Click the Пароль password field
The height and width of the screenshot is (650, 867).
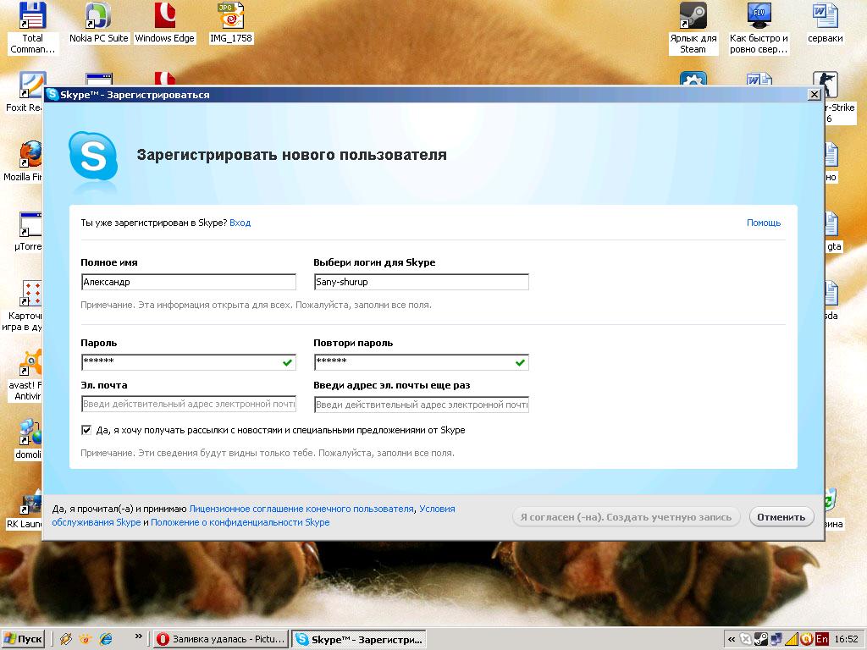(189, 362)
